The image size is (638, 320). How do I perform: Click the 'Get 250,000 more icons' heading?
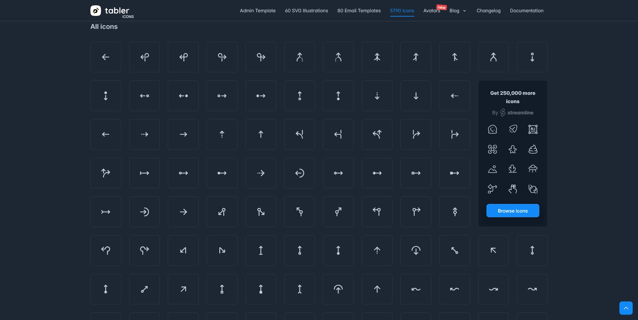(513, 97)
